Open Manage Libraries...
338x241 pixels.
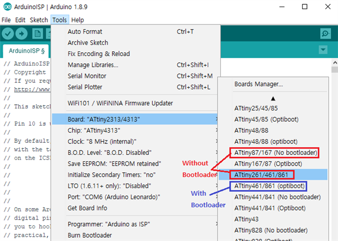[x=135, y=65]
